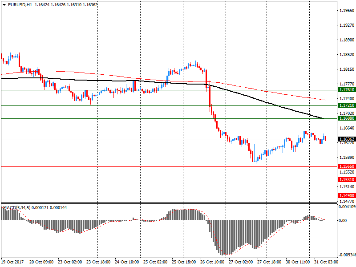
Task: Click the 1.16880 green level label
Action: click(347, 118)
